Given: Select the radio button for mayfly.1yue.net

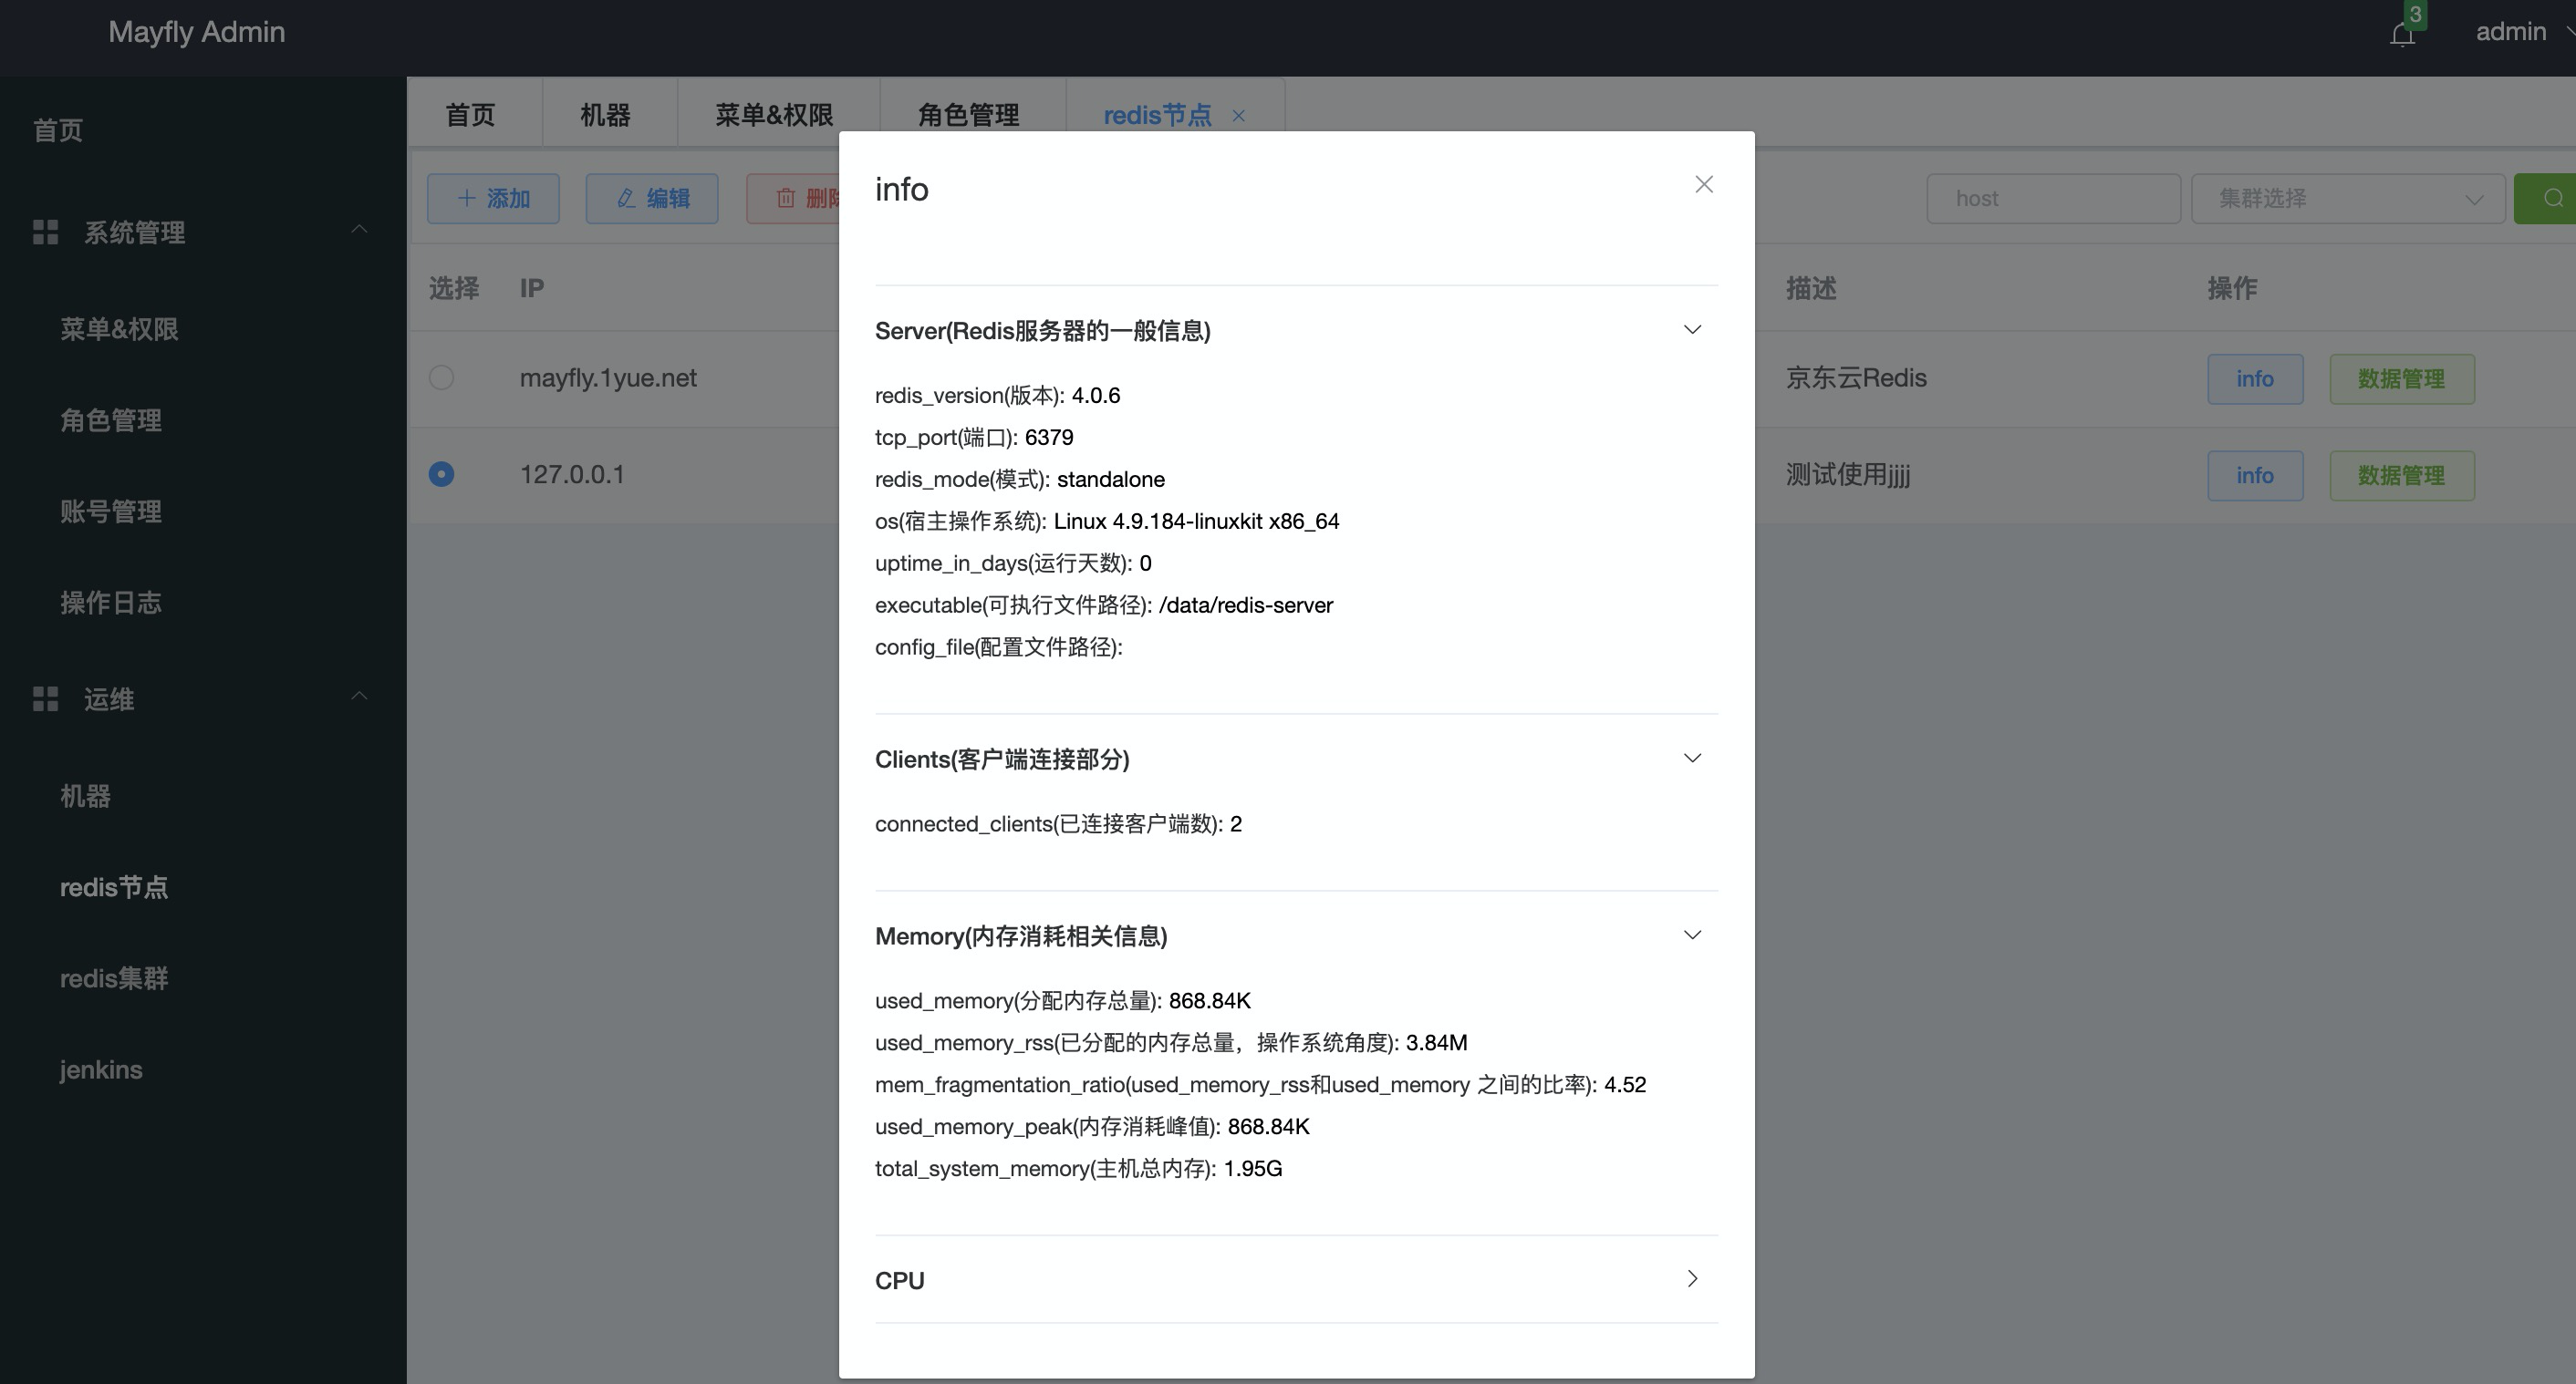Looking at the screenshot, I should point(441,377).
